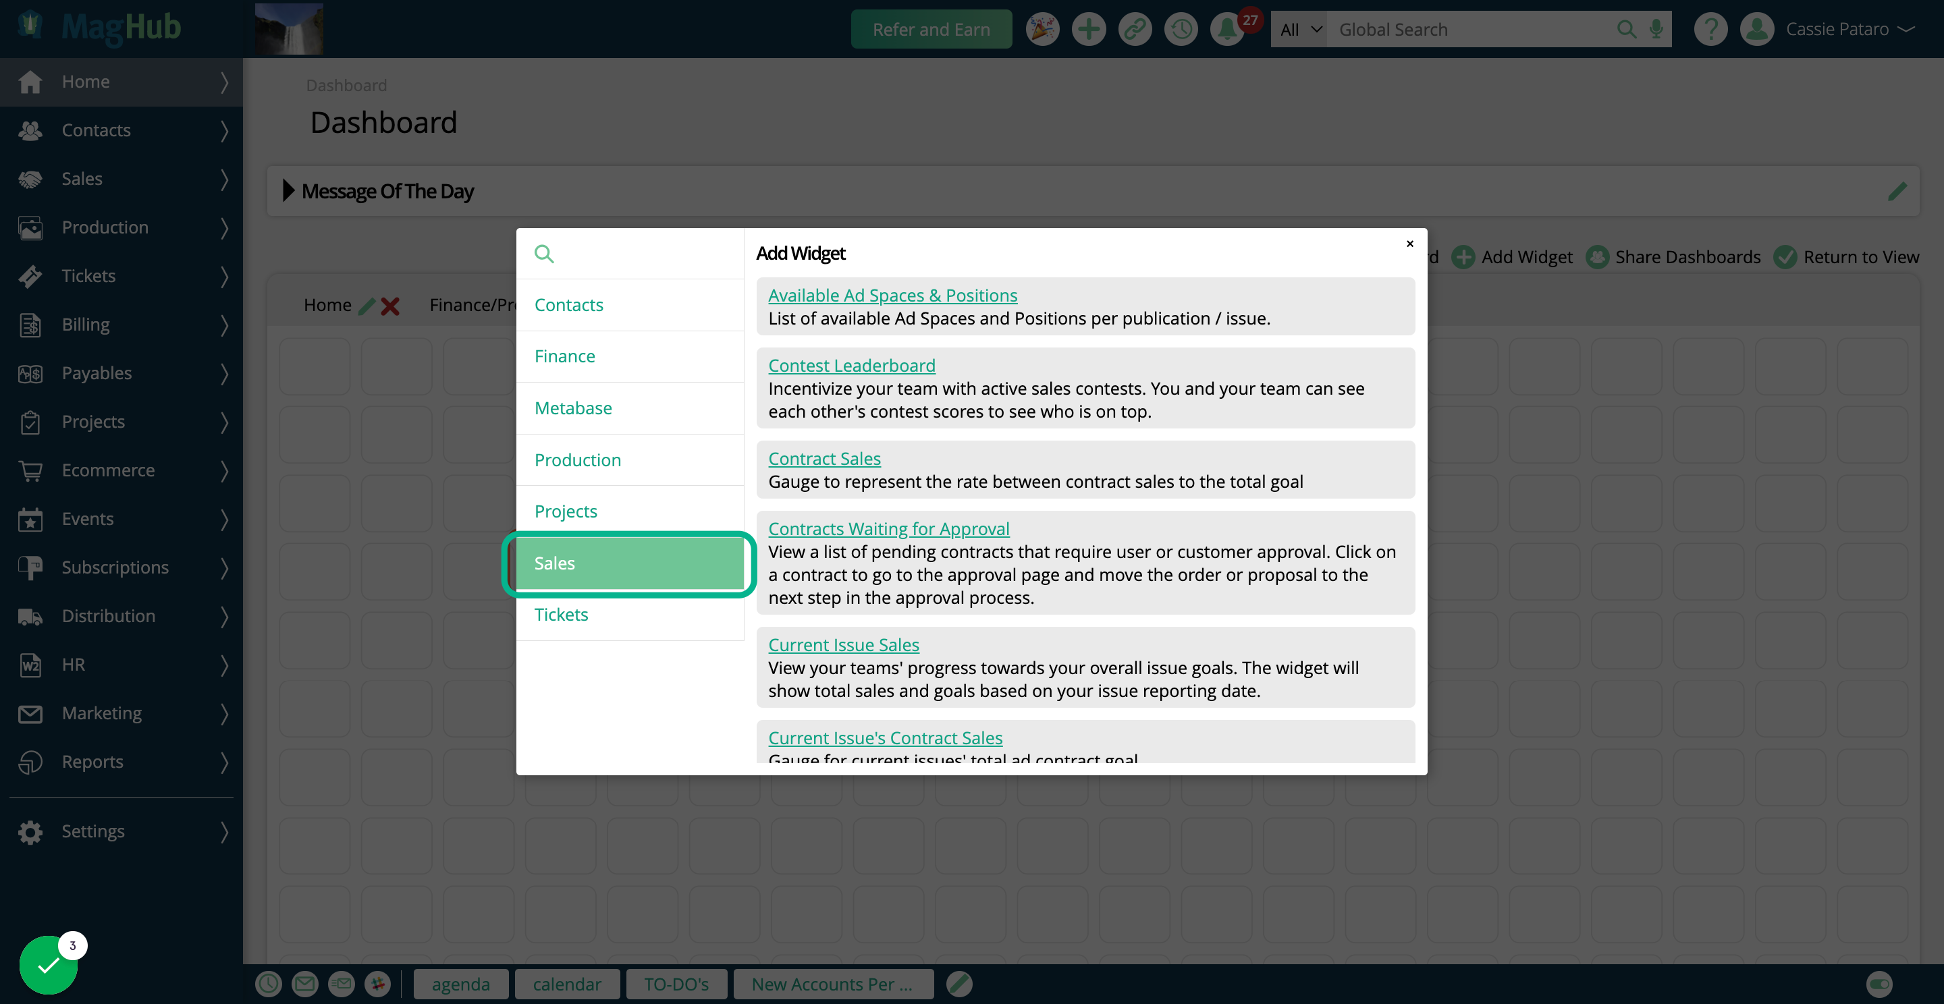Click the search icon in Add Widget panel
1944x1004 pixels.
click(543, 254)
